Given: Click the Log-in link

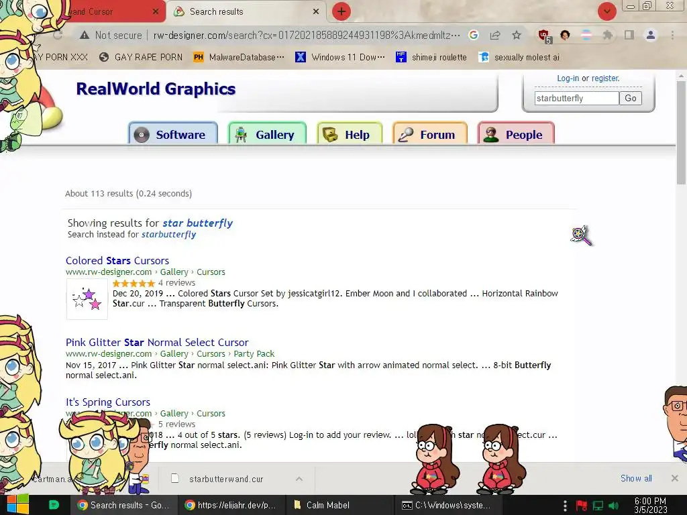Looking at the screenshot, I should point(568,78).
